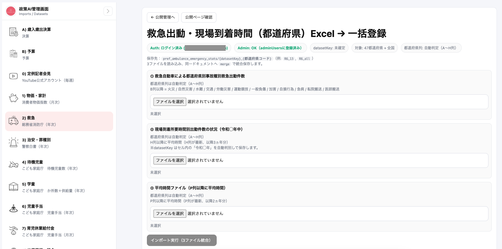Click the 育児休業給付金 hands icon
Image resolution: width=502 pixels, height=249 pixels.
click(14, 231)
